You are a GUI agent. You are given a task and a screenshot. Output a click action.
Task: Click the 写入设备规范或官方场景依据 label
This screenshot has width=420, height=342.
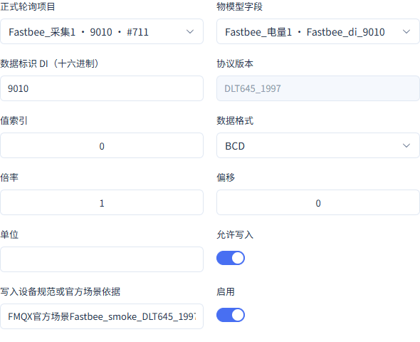60,291
